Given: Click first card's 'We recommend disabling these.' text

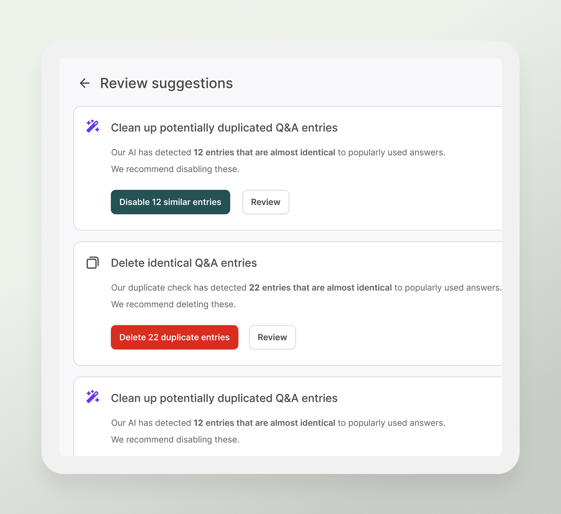Looking at the screenshot, I should tap(175, 169).
